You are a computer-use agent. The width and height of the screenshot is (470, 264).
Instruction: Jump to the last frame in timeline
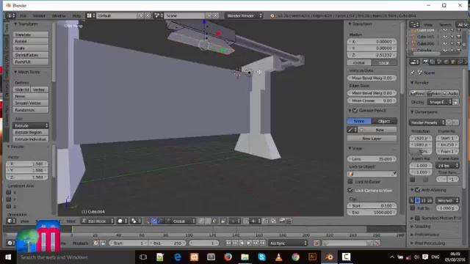[x=263, y=243]
